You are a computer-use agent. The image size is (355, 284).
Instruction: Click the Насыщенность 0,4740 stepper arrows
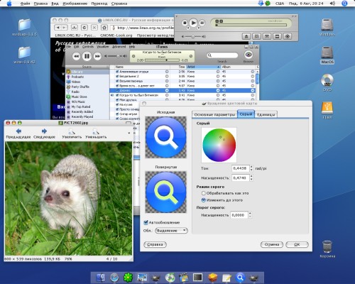[x=251, y=177]
